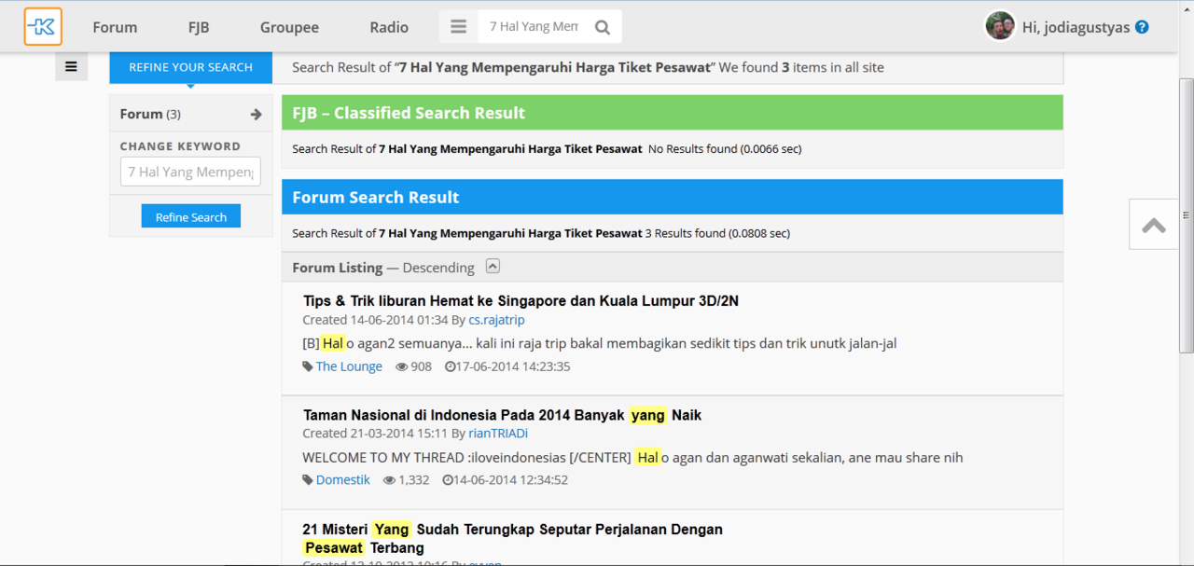This screenshot has height=566, width=1194.
Task: Open the Kaskus logo home icon
Action: tap(43, 27)
